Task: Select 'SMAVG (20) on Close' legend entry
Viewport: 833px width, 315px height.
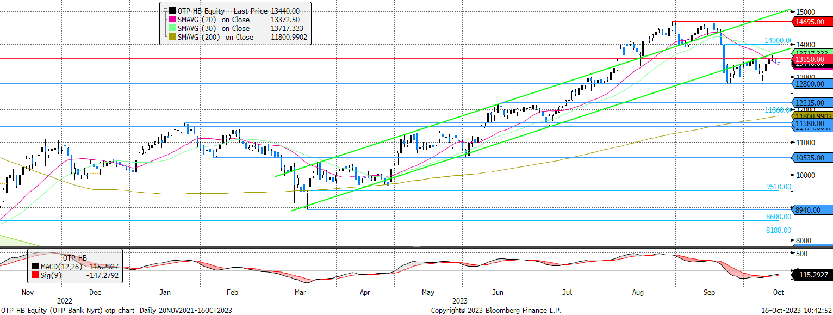Action: (x=214, y=20)
